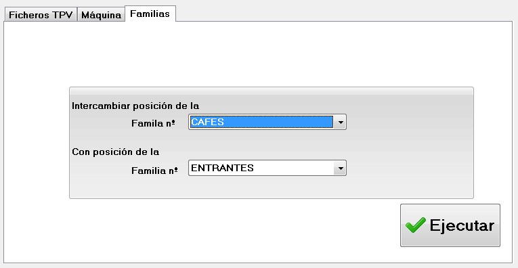The image size is (518, 268).
Task: Click the 'Familia nº' label beside ENTRANTES
Action: pyautogui.click(x=154, y=171)
